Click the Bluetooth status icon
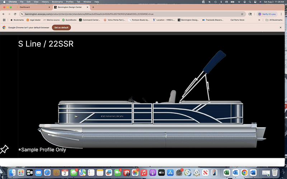 221,2
